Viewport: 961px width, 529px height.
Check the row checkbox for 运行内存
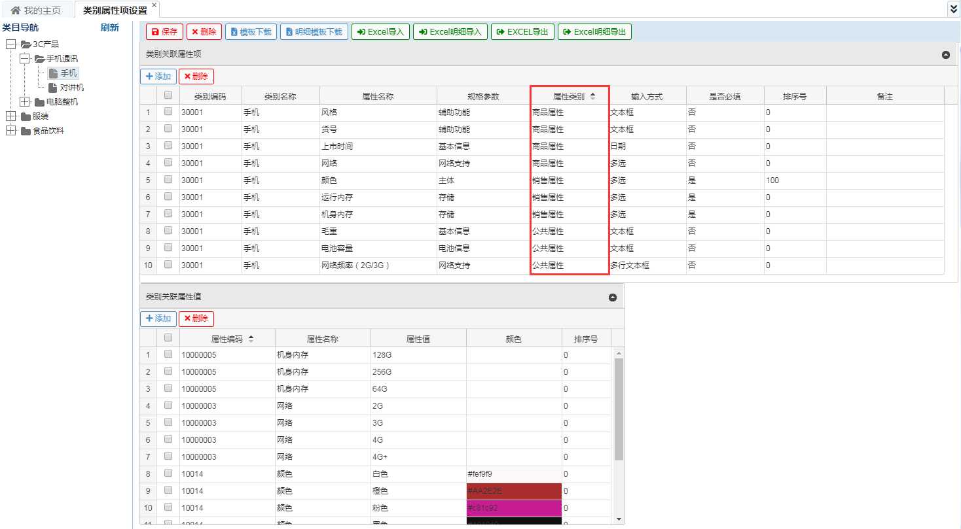168,197
